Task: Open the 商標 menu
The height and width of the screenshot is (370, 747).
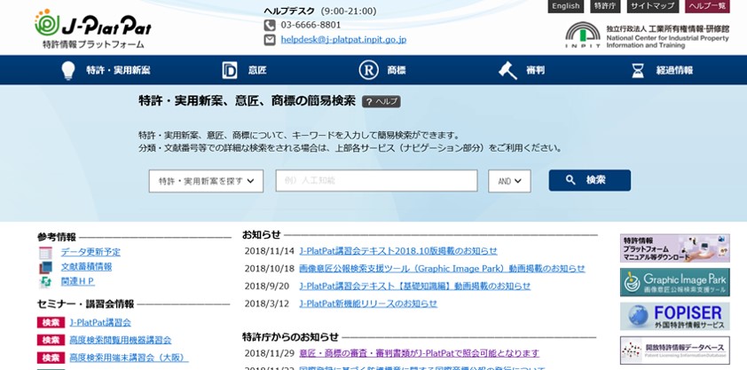Action: pos(397,70)
